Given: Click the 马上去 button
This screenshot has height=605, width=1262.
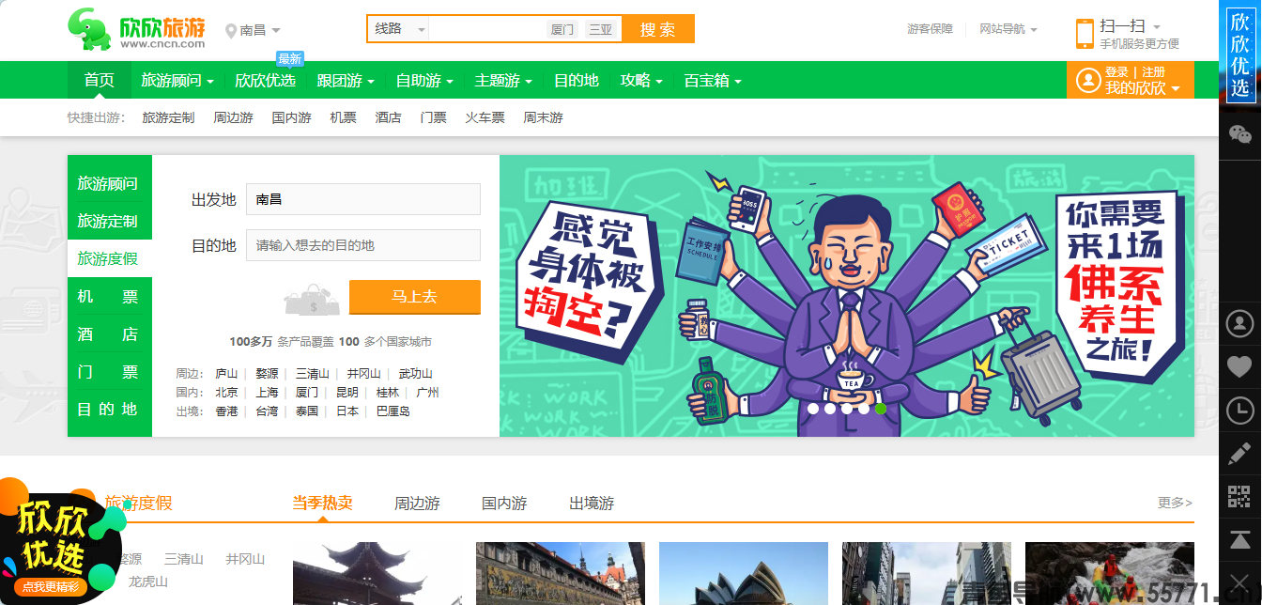Looking at the screenshot, I should [x=415, y=297].
